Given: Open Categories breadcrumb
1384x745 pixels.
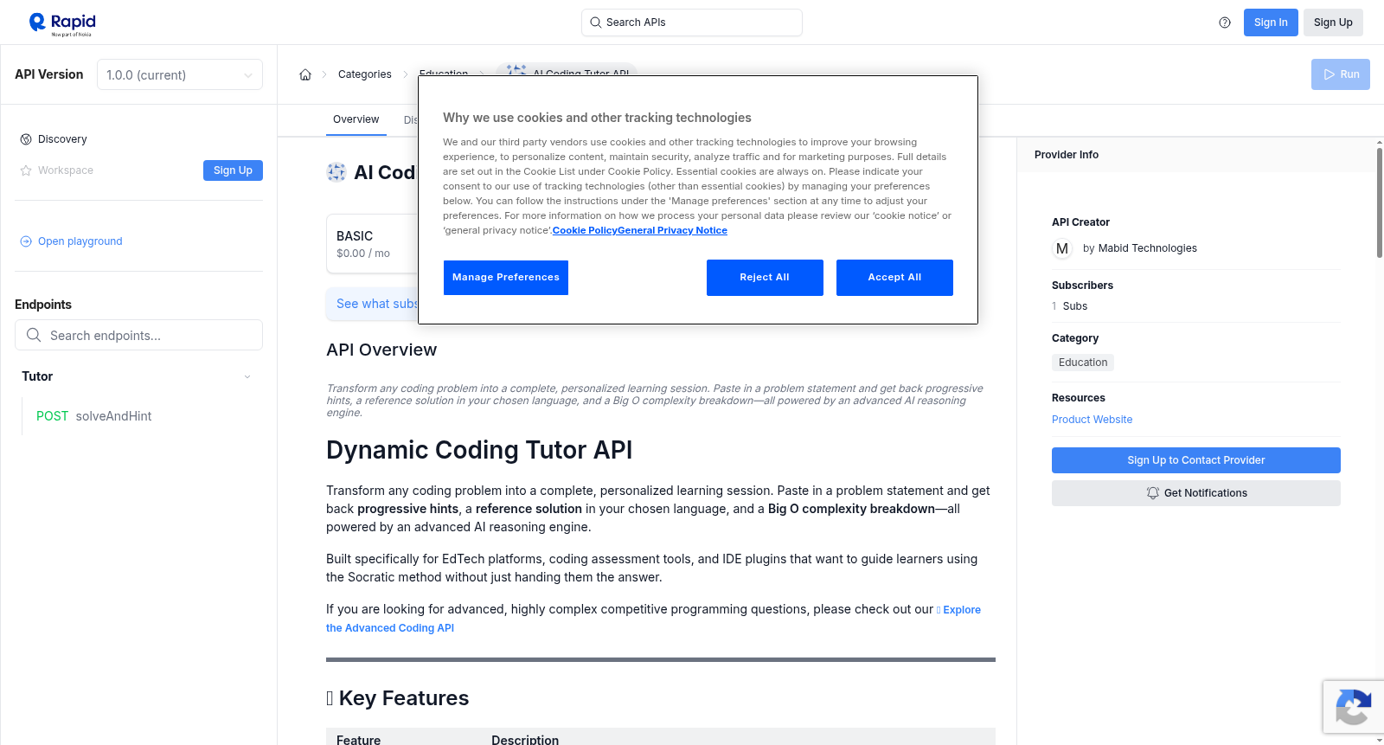Looking at the screenshot, I should [x=365, y=74].
